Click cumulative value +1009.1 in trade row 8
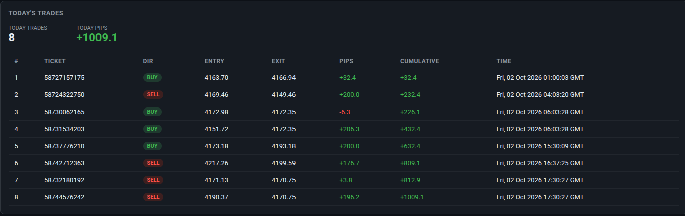Image resolution: width=685 pixels, height=216 pixels. (x=412, y=197)
